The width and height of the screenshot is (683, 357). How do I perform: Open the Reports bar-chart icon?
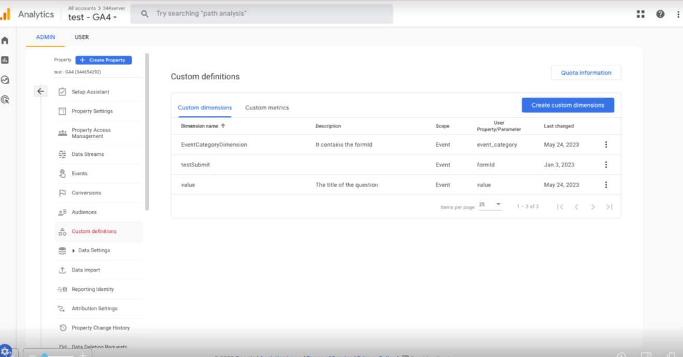coord(5,60)
